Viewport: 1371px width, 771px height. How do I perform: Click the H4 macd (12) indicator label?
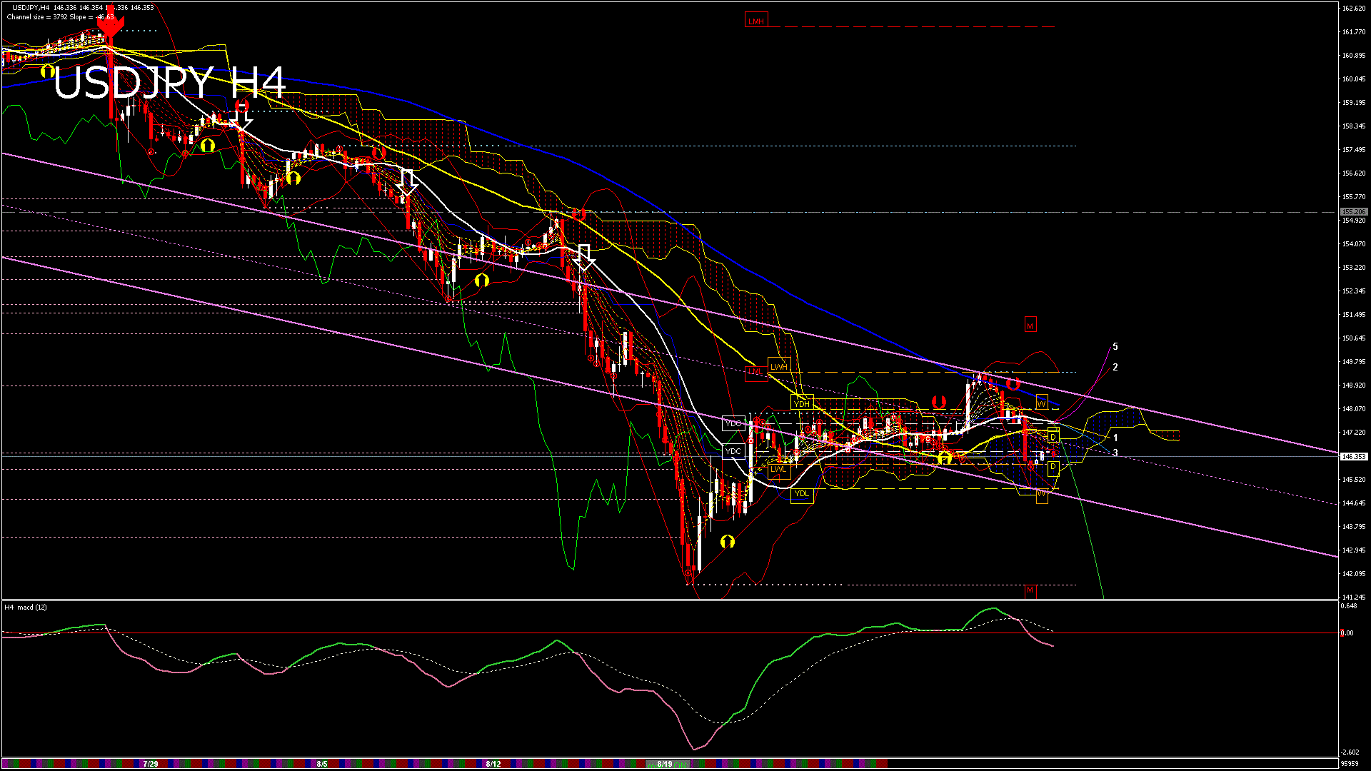(26, 608)
